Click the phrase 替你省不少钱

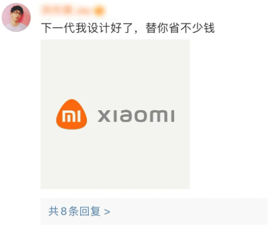[x=180, y=28]
